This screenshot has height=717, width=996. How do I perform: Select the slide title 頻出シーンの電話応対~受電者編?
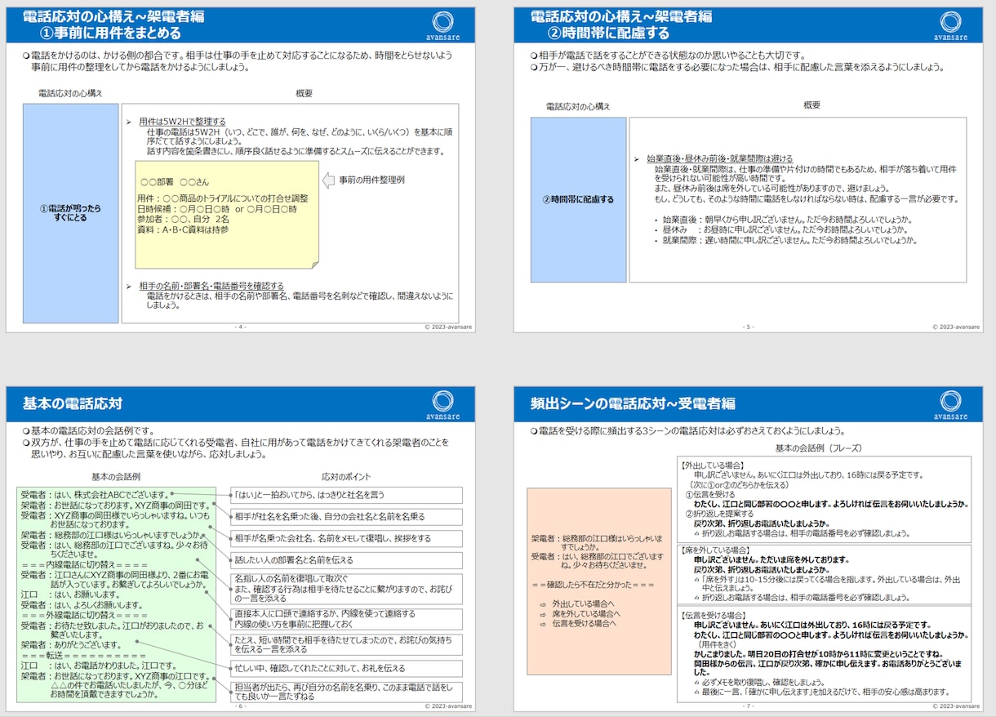tap(633, 403)
